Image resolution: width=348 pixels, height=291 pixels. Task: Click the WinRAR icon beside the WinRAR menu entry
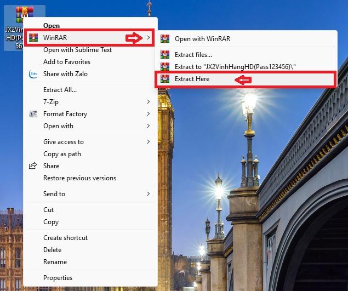pos(33,38)
